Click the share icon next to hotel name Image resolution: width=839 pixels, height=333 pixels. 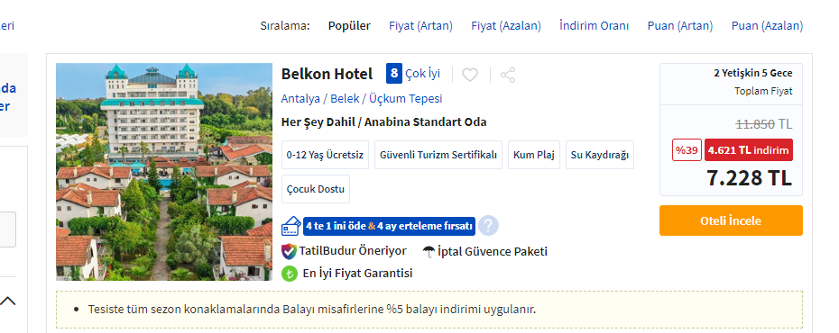508,75
